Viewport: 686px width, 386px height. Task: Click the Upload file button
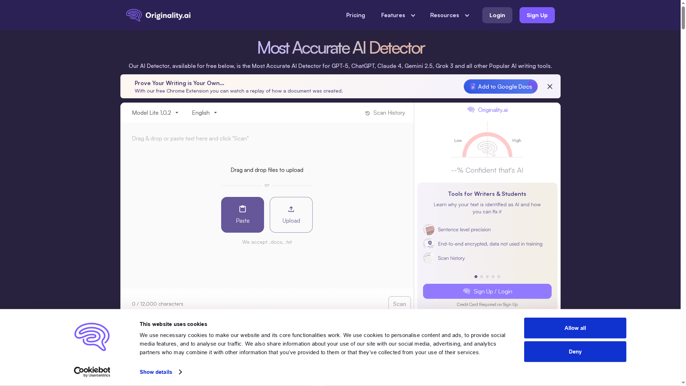291,215
